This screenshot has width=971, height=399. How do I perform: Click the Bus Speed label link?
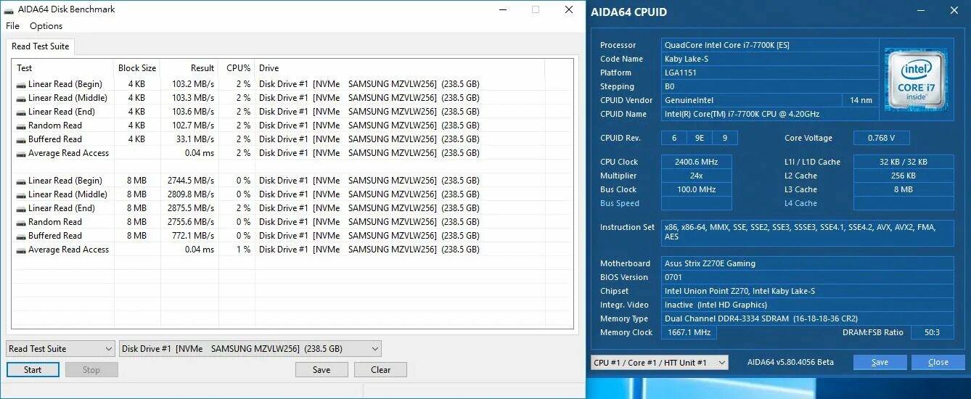tap(620, 204)
